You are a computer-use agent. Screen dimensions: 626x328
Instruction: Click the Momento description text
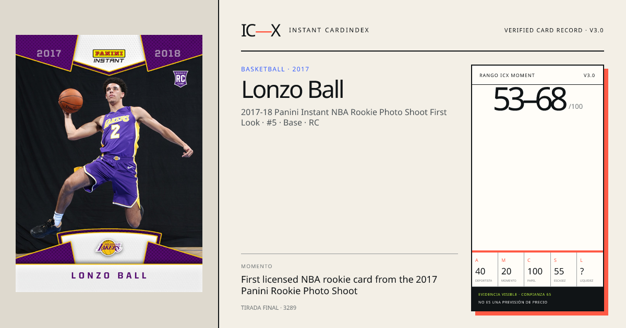339,285
